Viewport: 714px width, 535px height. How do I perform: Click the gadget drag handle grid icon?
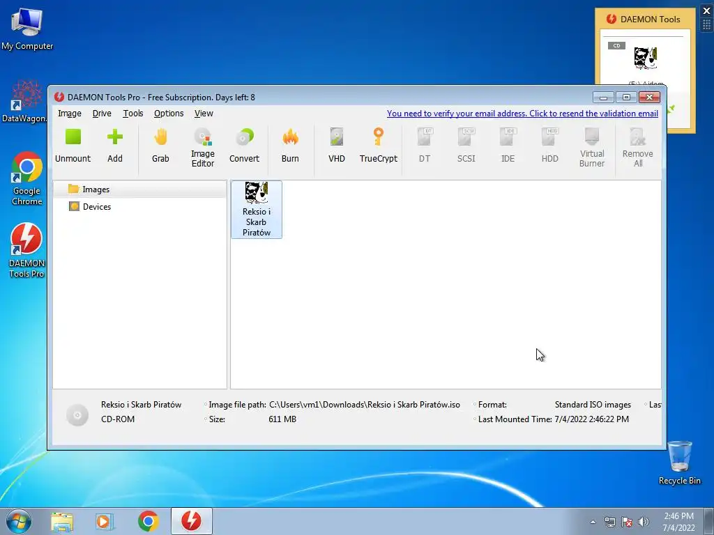(707, 24)
